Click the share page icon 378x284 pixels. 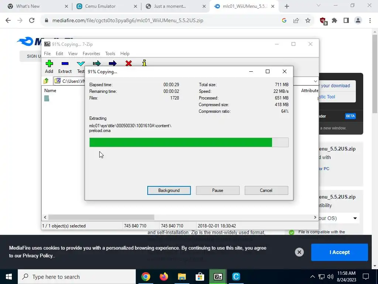[x=296, y=21]
